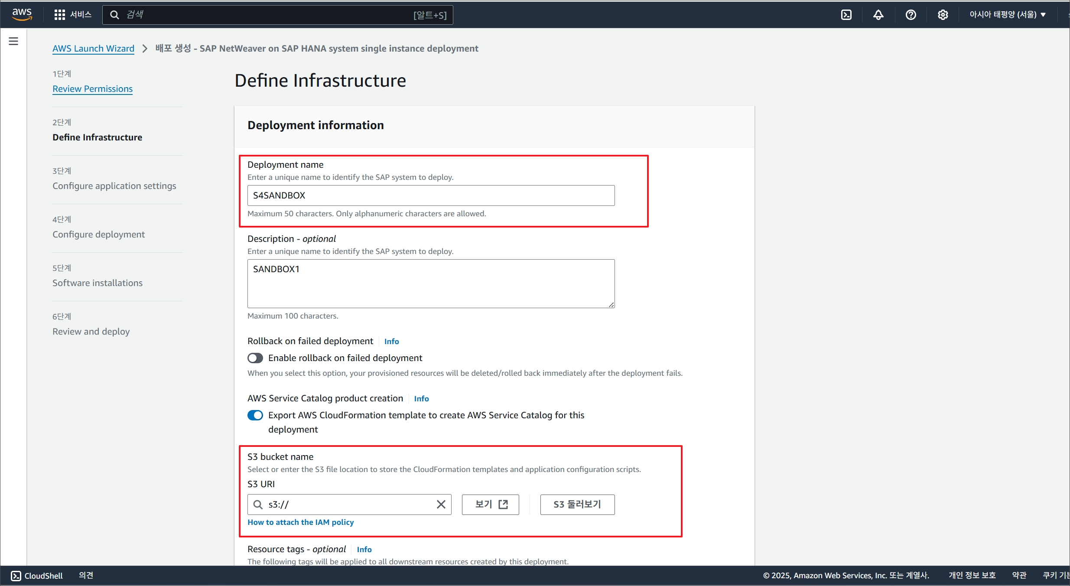The width and height of the screenshot is (1070, 586).
Task: Click the 서비스 services label
Action: click(x=81, y=15)
